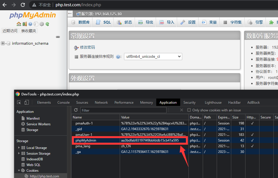Open navigation panel settings gear icon
278x178 pixels.
pyautogui.click(x=42, y=24)
